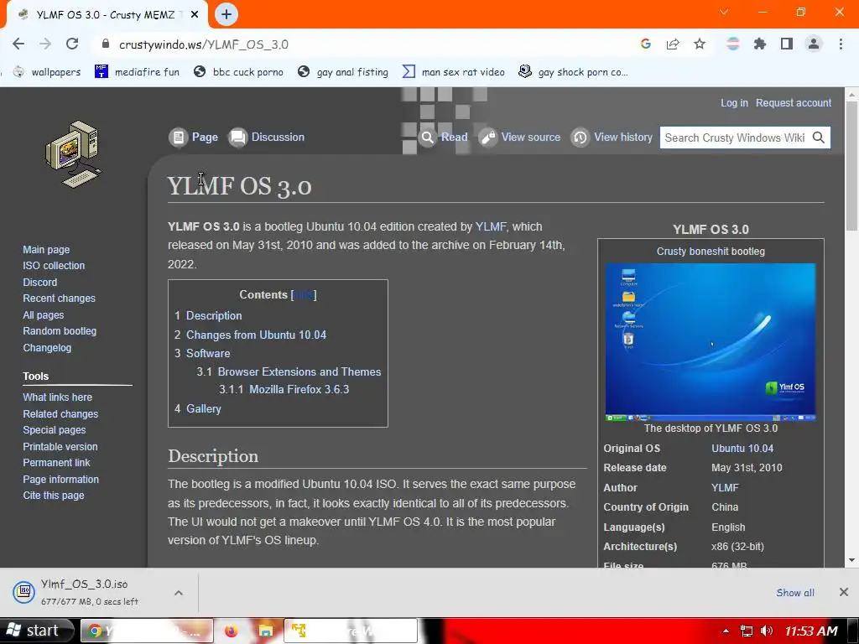
Task: Jump to Mozilla Firefox 3.6.3 entry
Action: tap(299, 389)
